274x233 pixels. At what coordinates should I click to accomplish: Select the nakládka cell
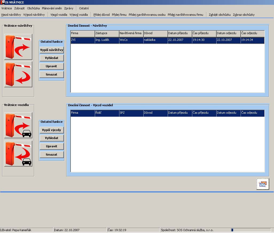155,40
